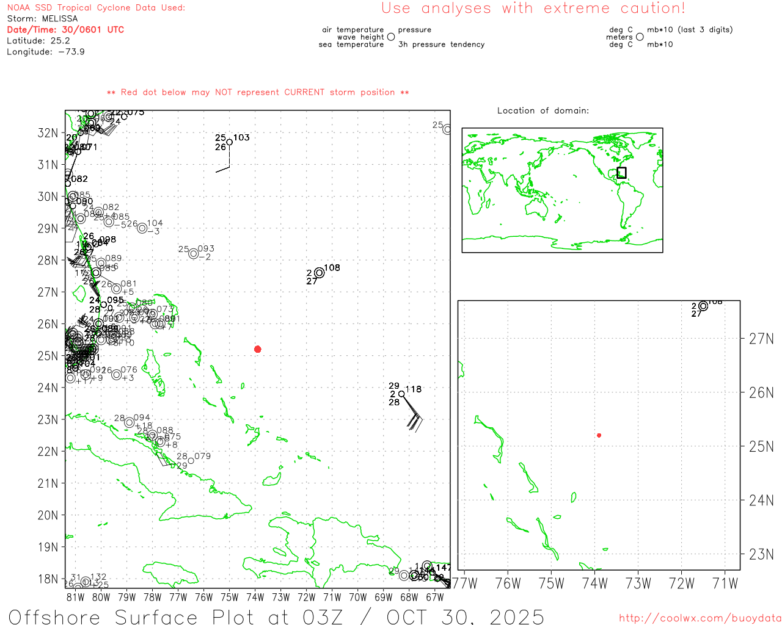Open the coolwx.com/buoydata link
The width and height of the screenshot is (782, 625).
tap(700, 618)
